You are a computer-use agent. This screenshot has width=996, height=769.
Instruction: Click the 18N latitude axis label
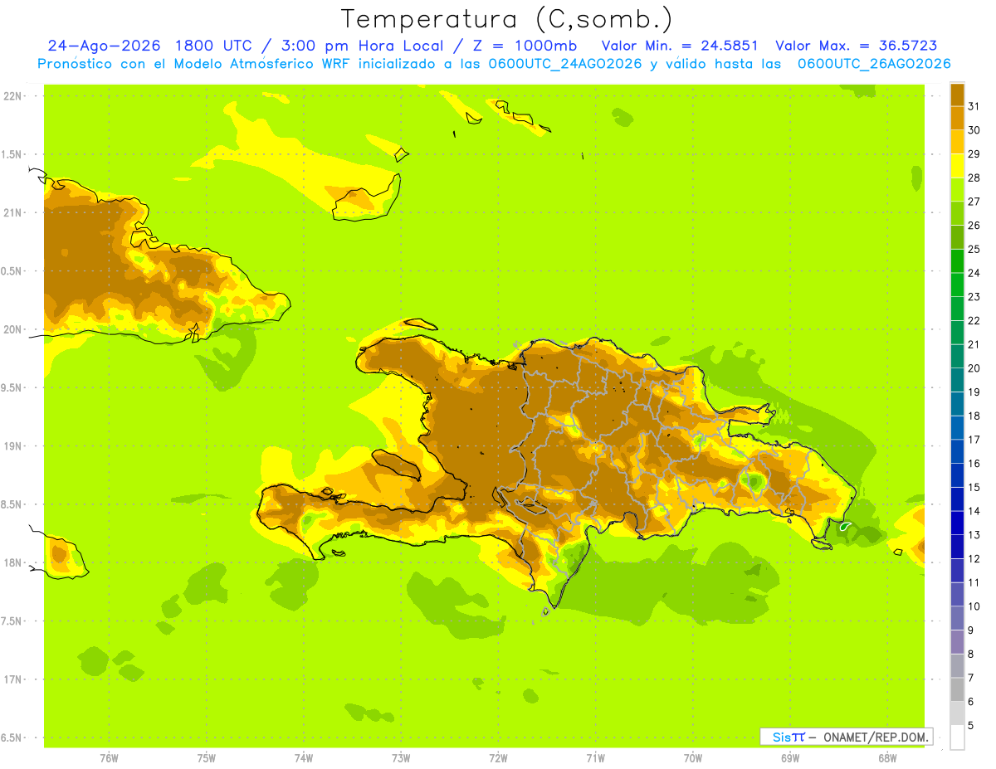(13, 563)
